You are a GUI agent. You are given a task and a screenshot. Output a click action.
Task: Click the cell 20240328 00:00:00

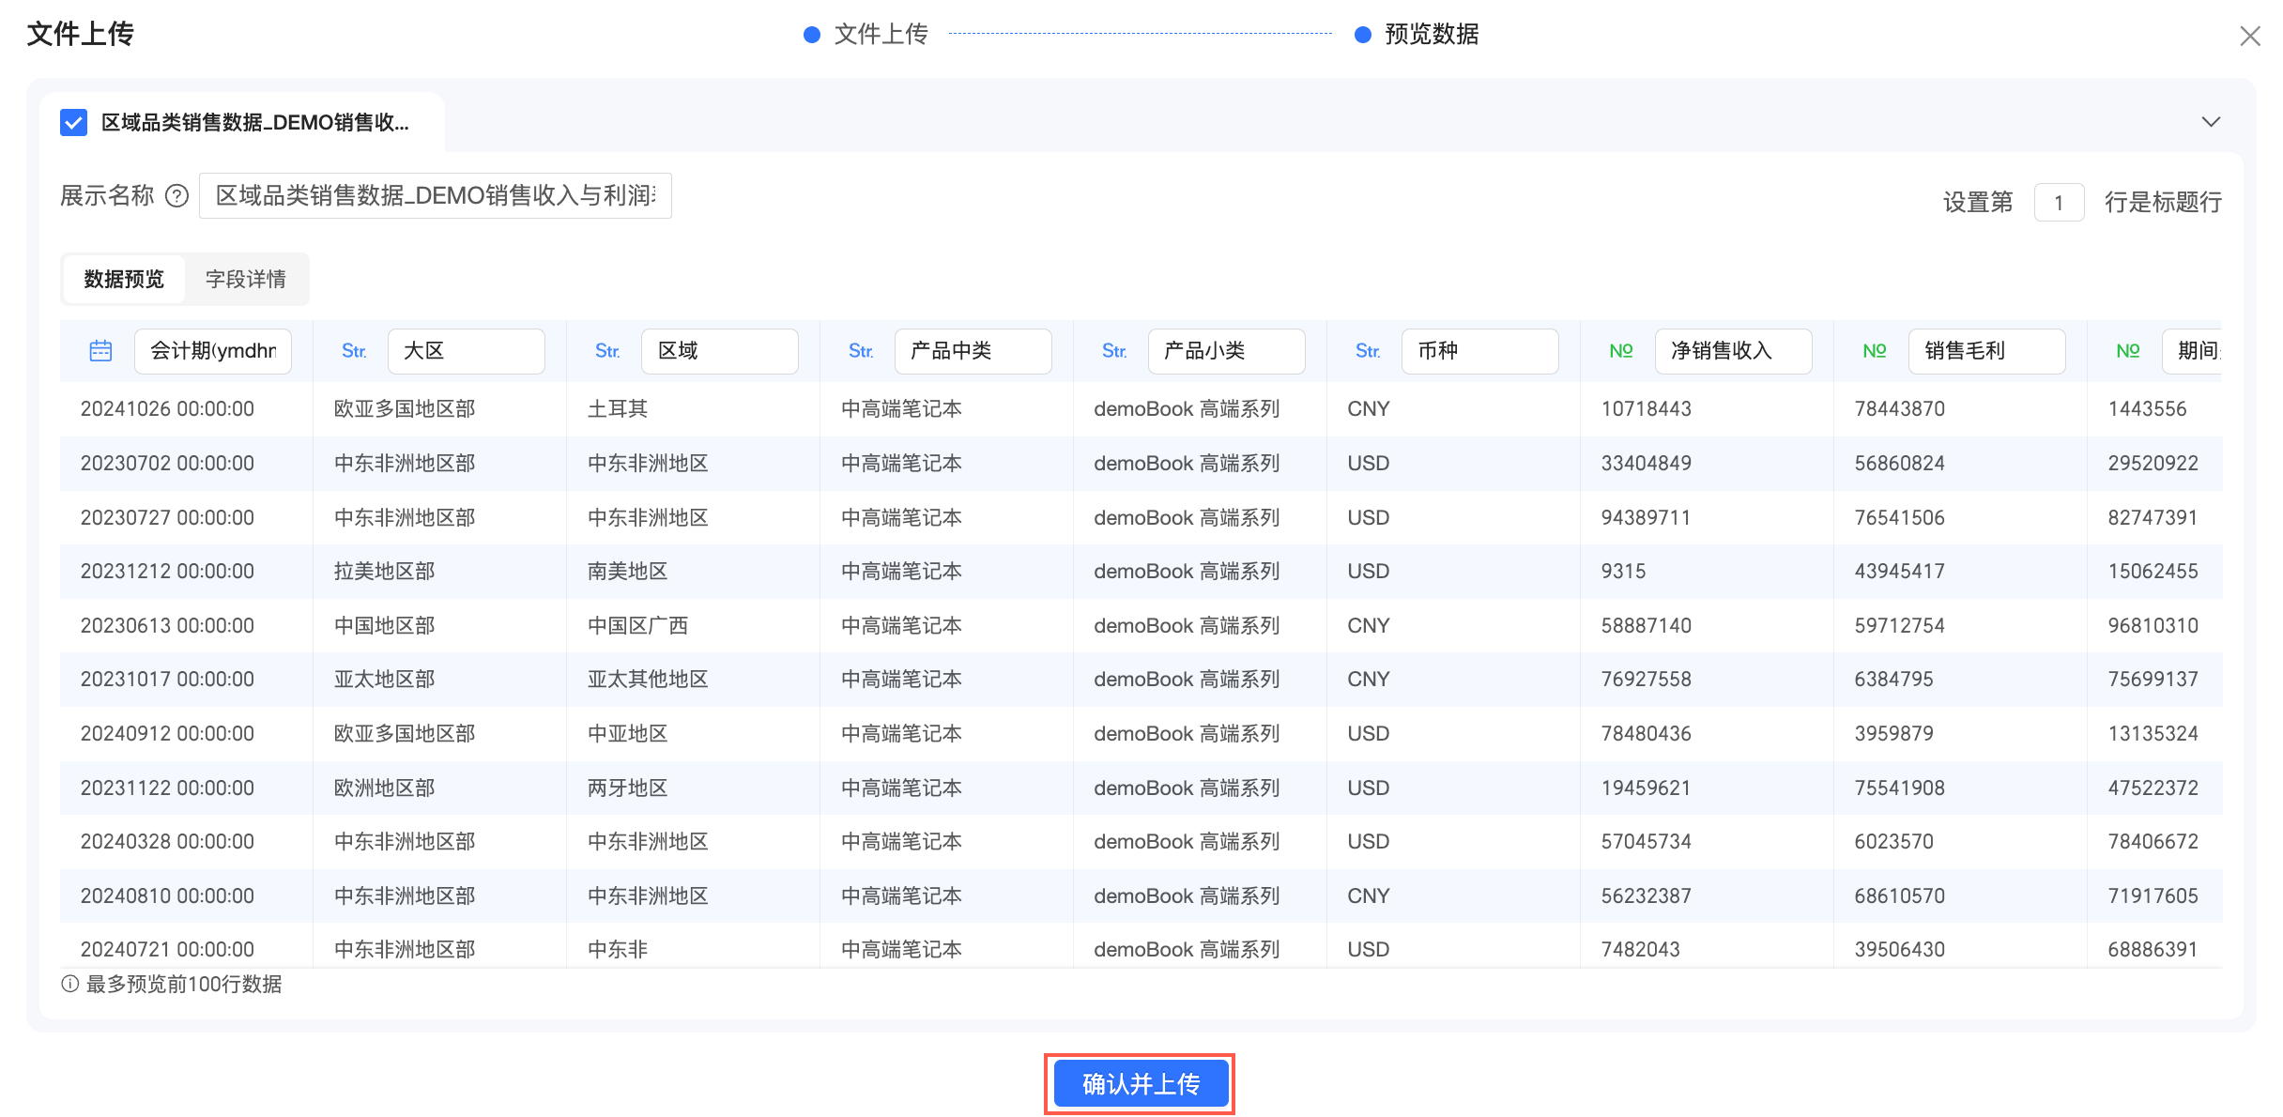167,842
